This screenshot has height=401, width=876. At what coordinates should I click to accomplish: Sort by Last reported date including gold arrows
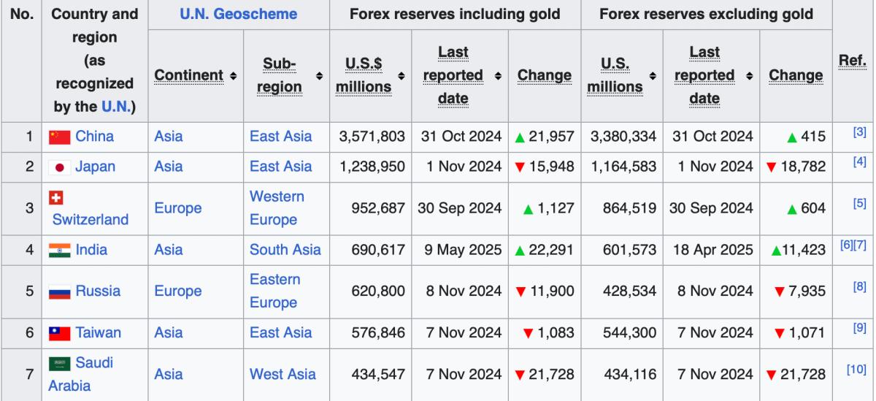click(498, 76)
